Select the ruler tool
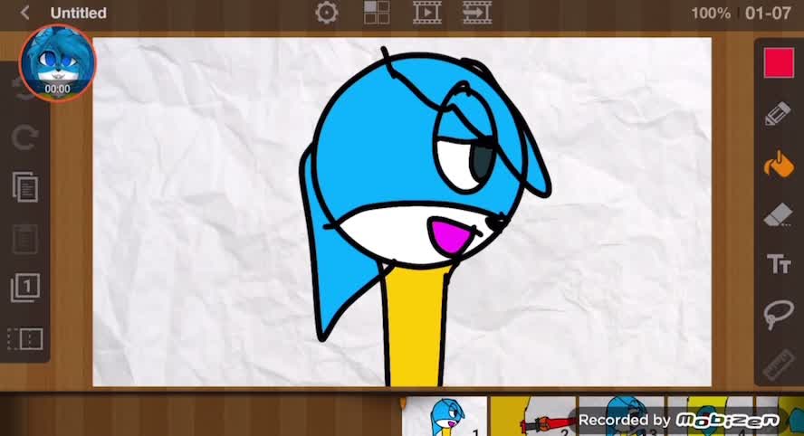Image resolution: width=804 pixels, height=436 pixels. pos(779,364)
